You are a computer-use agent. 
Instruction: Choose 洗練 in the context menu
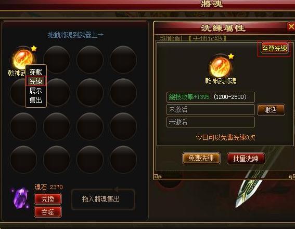[35, 81]
